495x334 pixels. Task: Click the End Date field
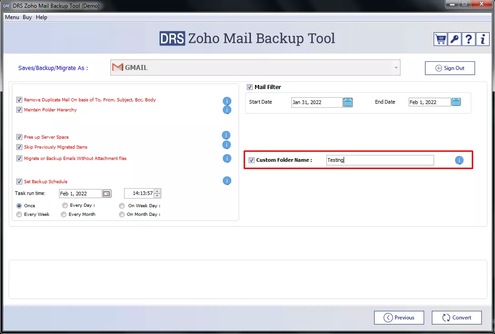(x=430, y=102)
